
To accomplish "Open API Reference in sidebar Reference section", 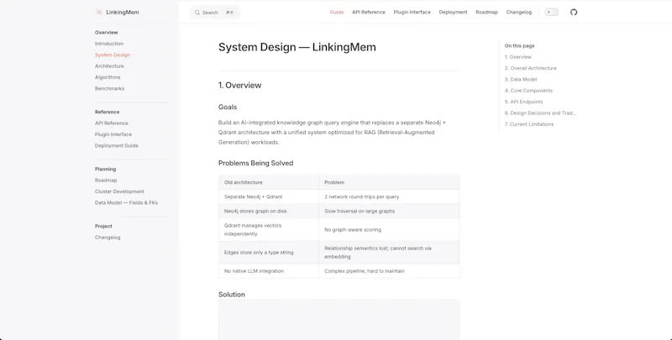I will 112,123.
